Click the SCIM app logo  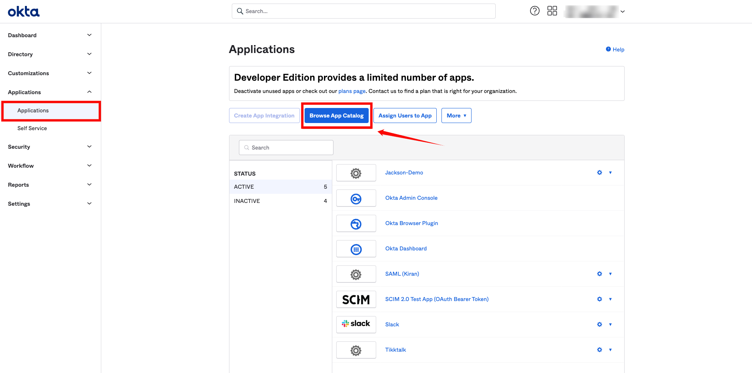356,299
